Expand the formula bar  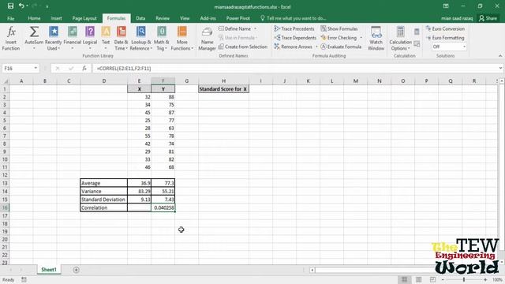(500, 69)
